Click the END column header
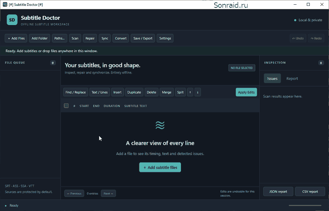Screen dimensions: 329x211 (96, 106)
